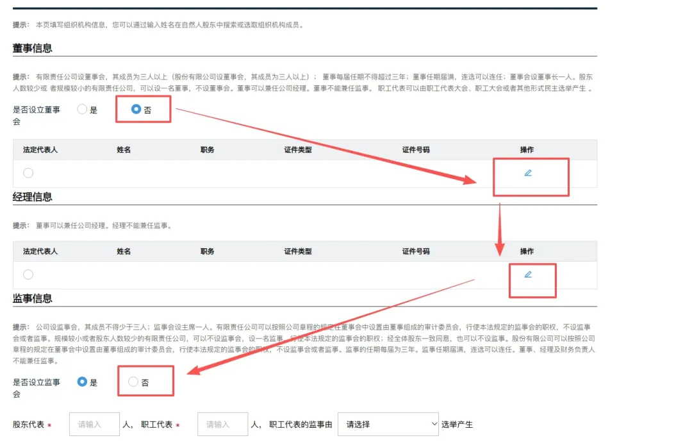692x447 pixels.
Task: Click the 职工代表 input field
Action: (x=222, y=424)
